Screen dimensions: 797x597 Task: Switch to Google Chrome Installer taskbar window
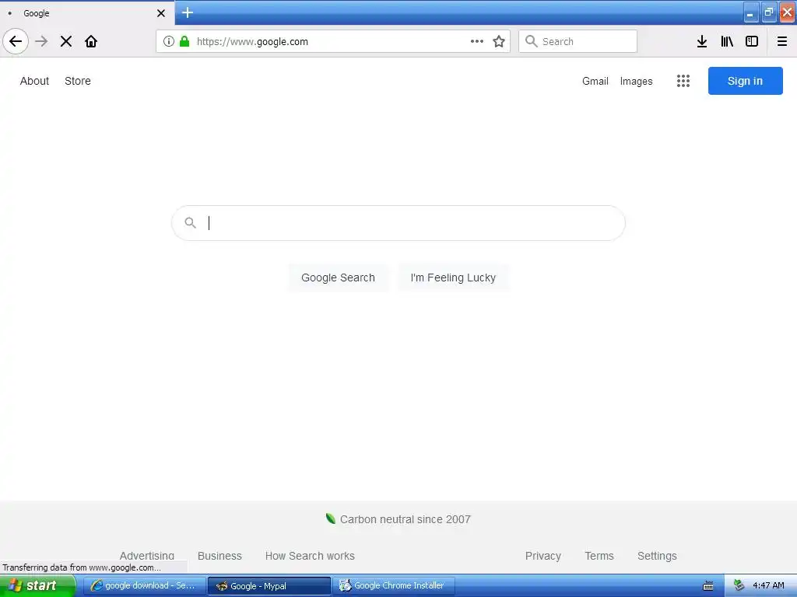pyautogui.click(x=393, y=586)
